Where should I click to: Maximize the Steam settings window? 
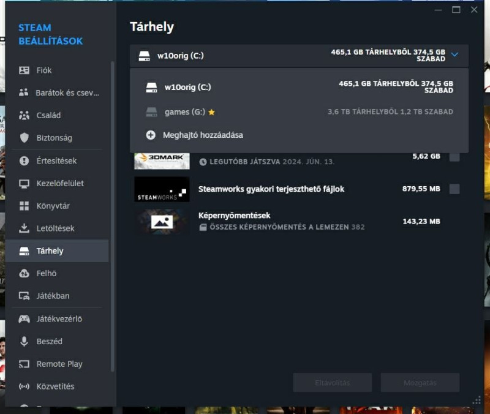click(x=456, y=10)
